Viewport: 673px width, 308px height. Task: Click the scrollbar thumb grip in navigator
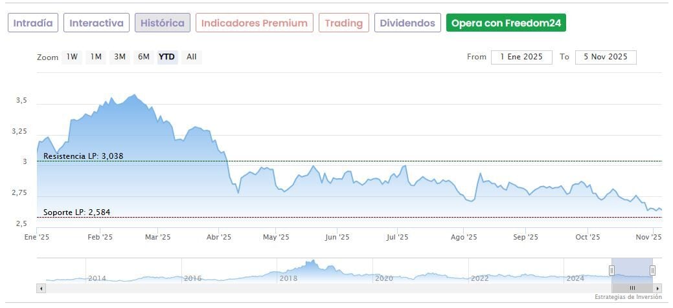click(x=632, y=288)
